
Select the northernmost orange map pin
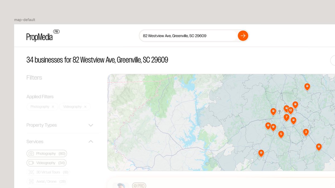click(307, 87)
